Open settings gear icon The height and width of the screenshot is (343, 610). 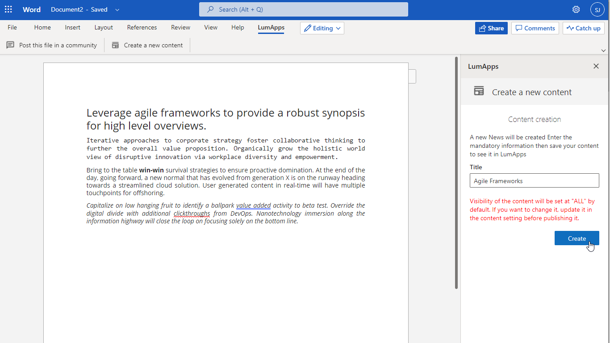(x=576, y=9)
